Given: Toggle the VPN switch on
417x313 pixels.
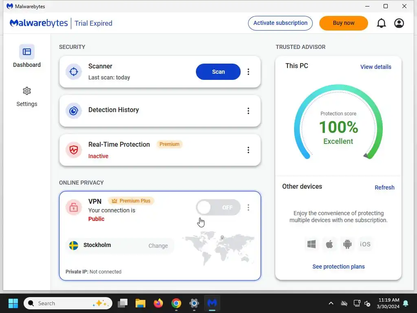Looking at the screenshot, I should coord(218,207).
